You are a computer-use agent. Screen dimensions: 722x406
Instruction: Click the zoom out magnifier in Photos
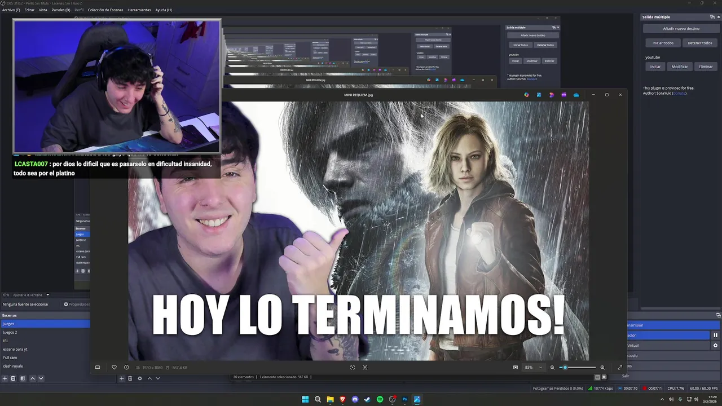pos(552,368)
